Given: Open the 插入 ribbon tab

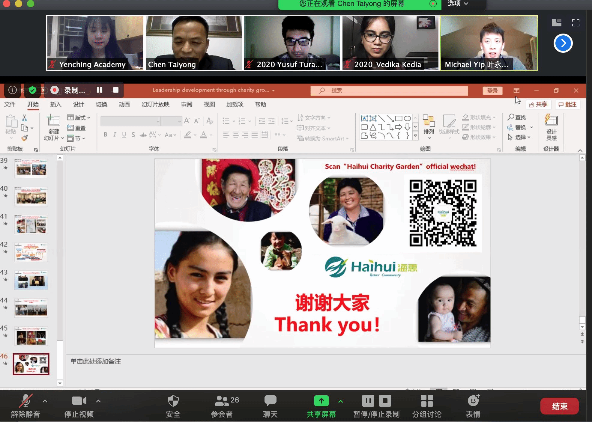Looking at the screenshot, I should [x=55, y=104].
